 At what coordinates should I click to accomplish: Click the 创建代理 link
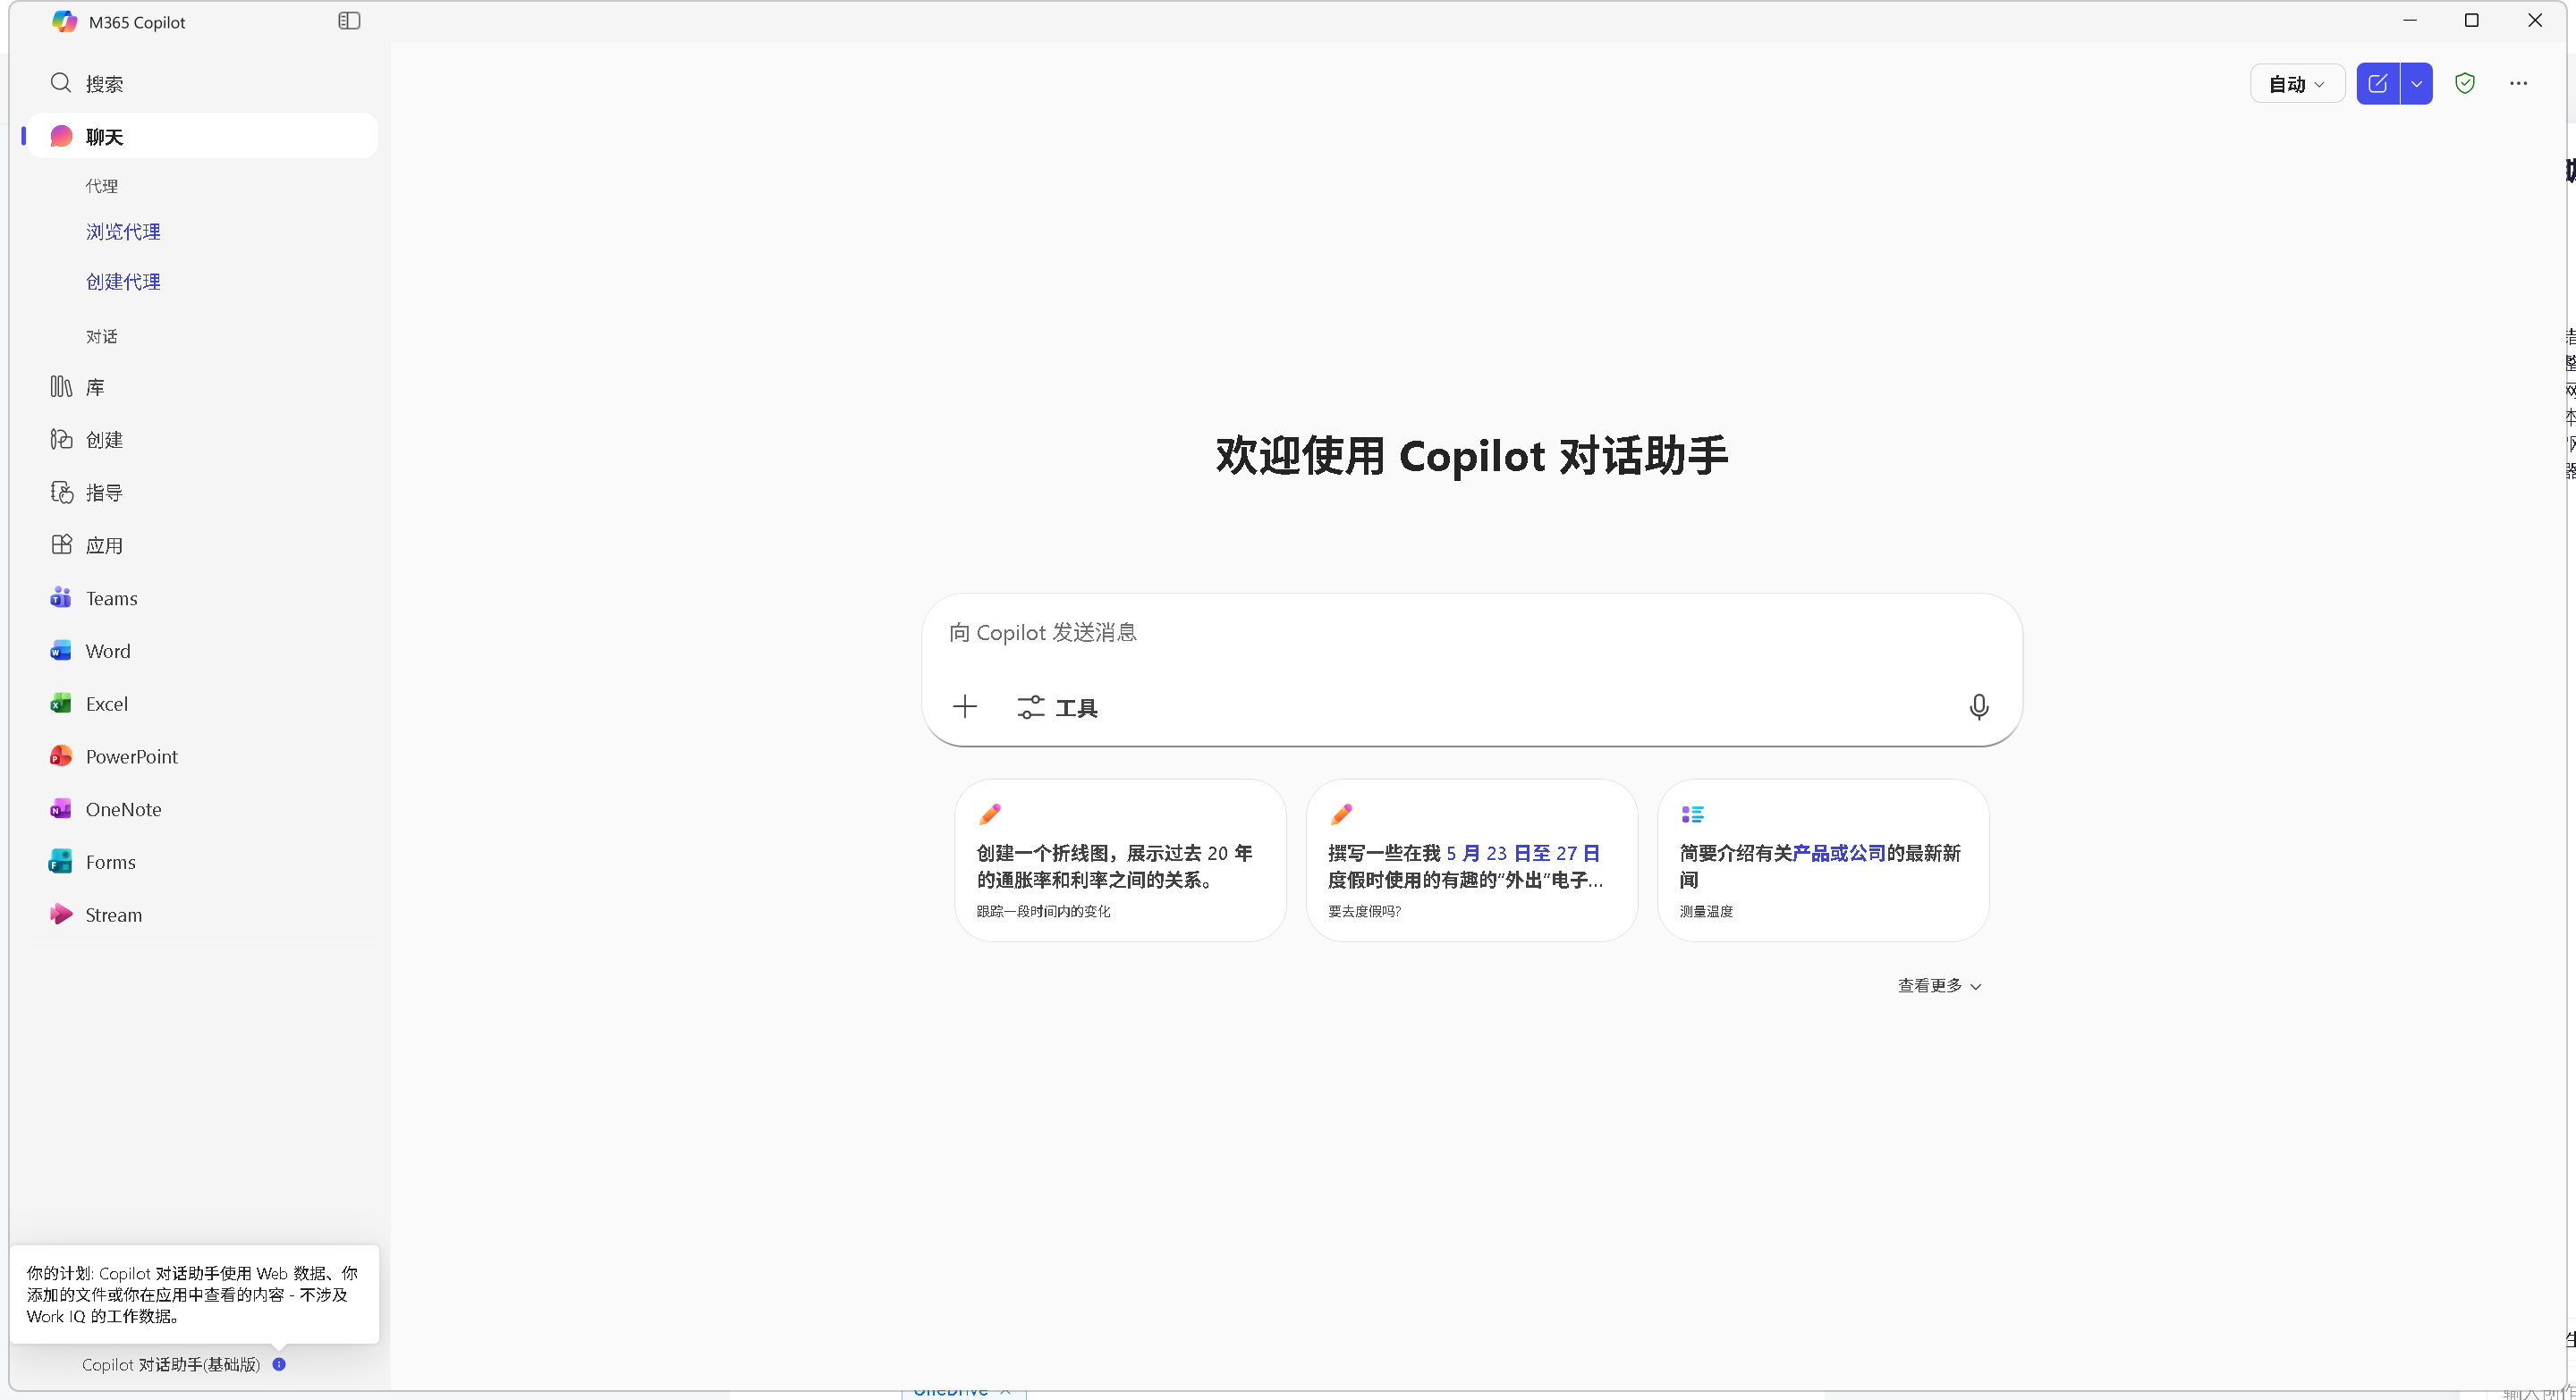point(123,282)
